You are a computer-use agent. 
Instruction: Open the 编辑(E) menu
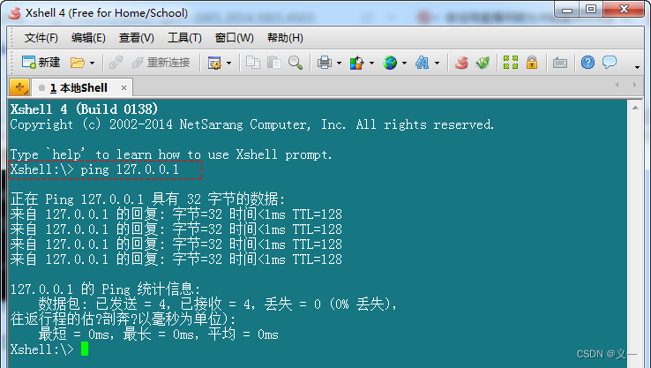88,38
